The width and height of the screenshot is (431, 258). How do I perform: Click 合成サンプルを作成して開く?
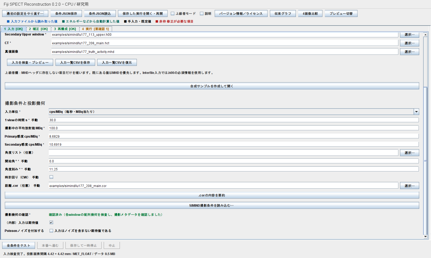212,86
